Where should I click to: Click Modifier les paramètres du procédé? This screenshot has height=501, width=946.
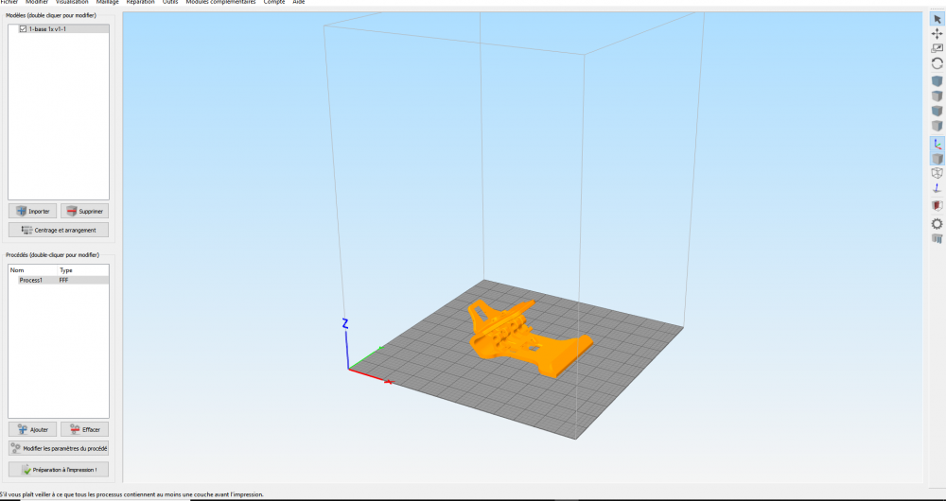click(x=59, y=449)
